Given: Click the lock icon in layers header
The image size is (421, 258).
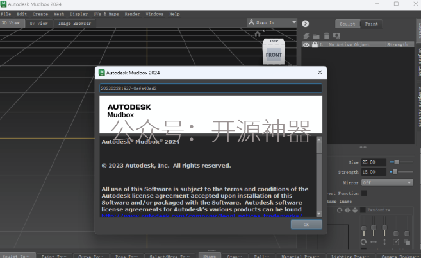Looking at the screenshot, I should pyautogui.click(x=315, y=44).
